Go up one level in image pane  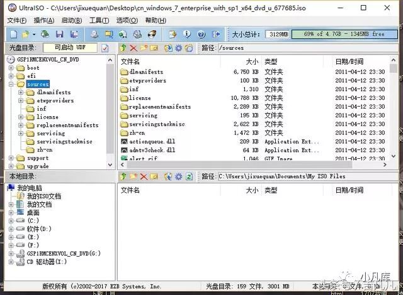tap(123, 48)
